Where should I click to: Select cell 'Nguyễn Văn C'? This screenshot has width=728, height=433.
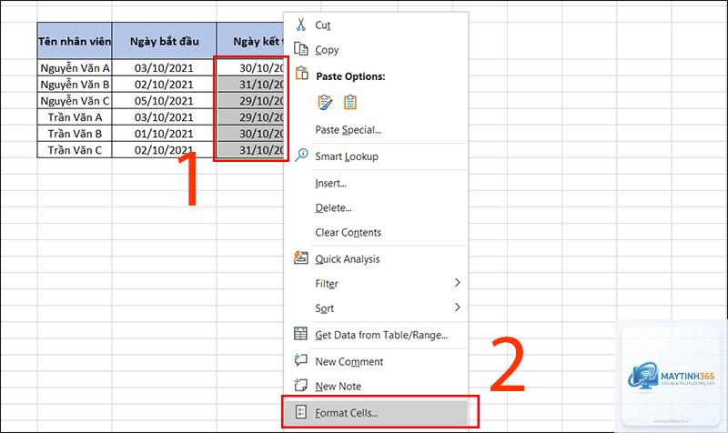75,101
